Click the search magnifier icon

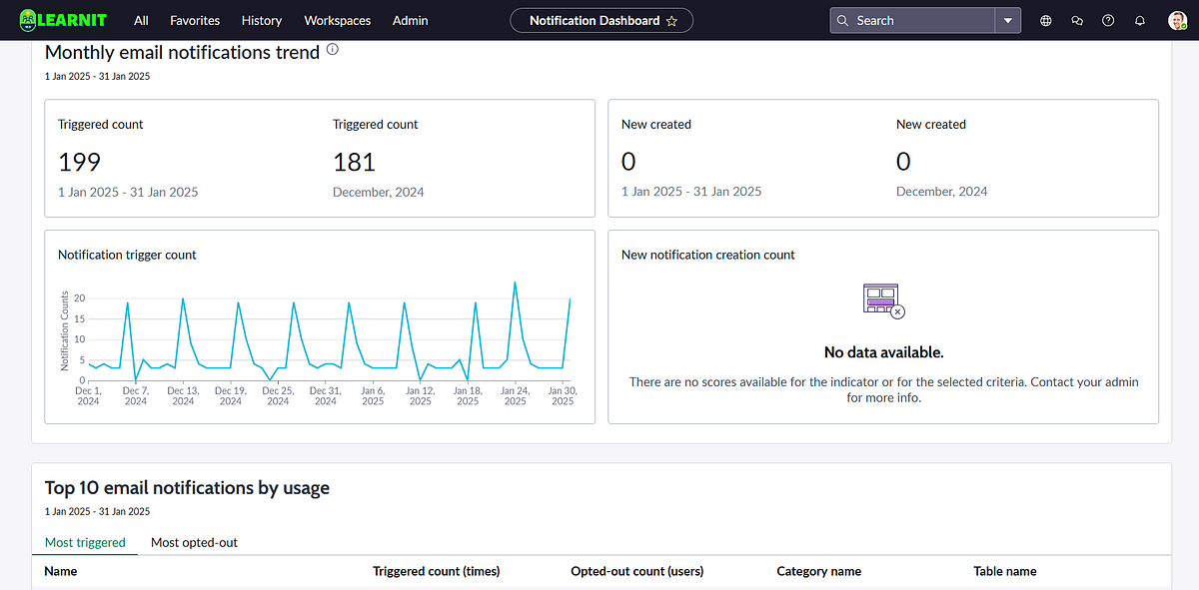tap(844, 20)
